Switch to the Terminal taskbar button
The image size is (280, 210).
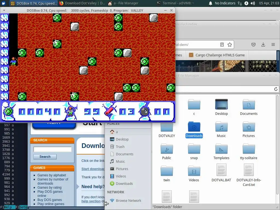click(x=176, y=3)
